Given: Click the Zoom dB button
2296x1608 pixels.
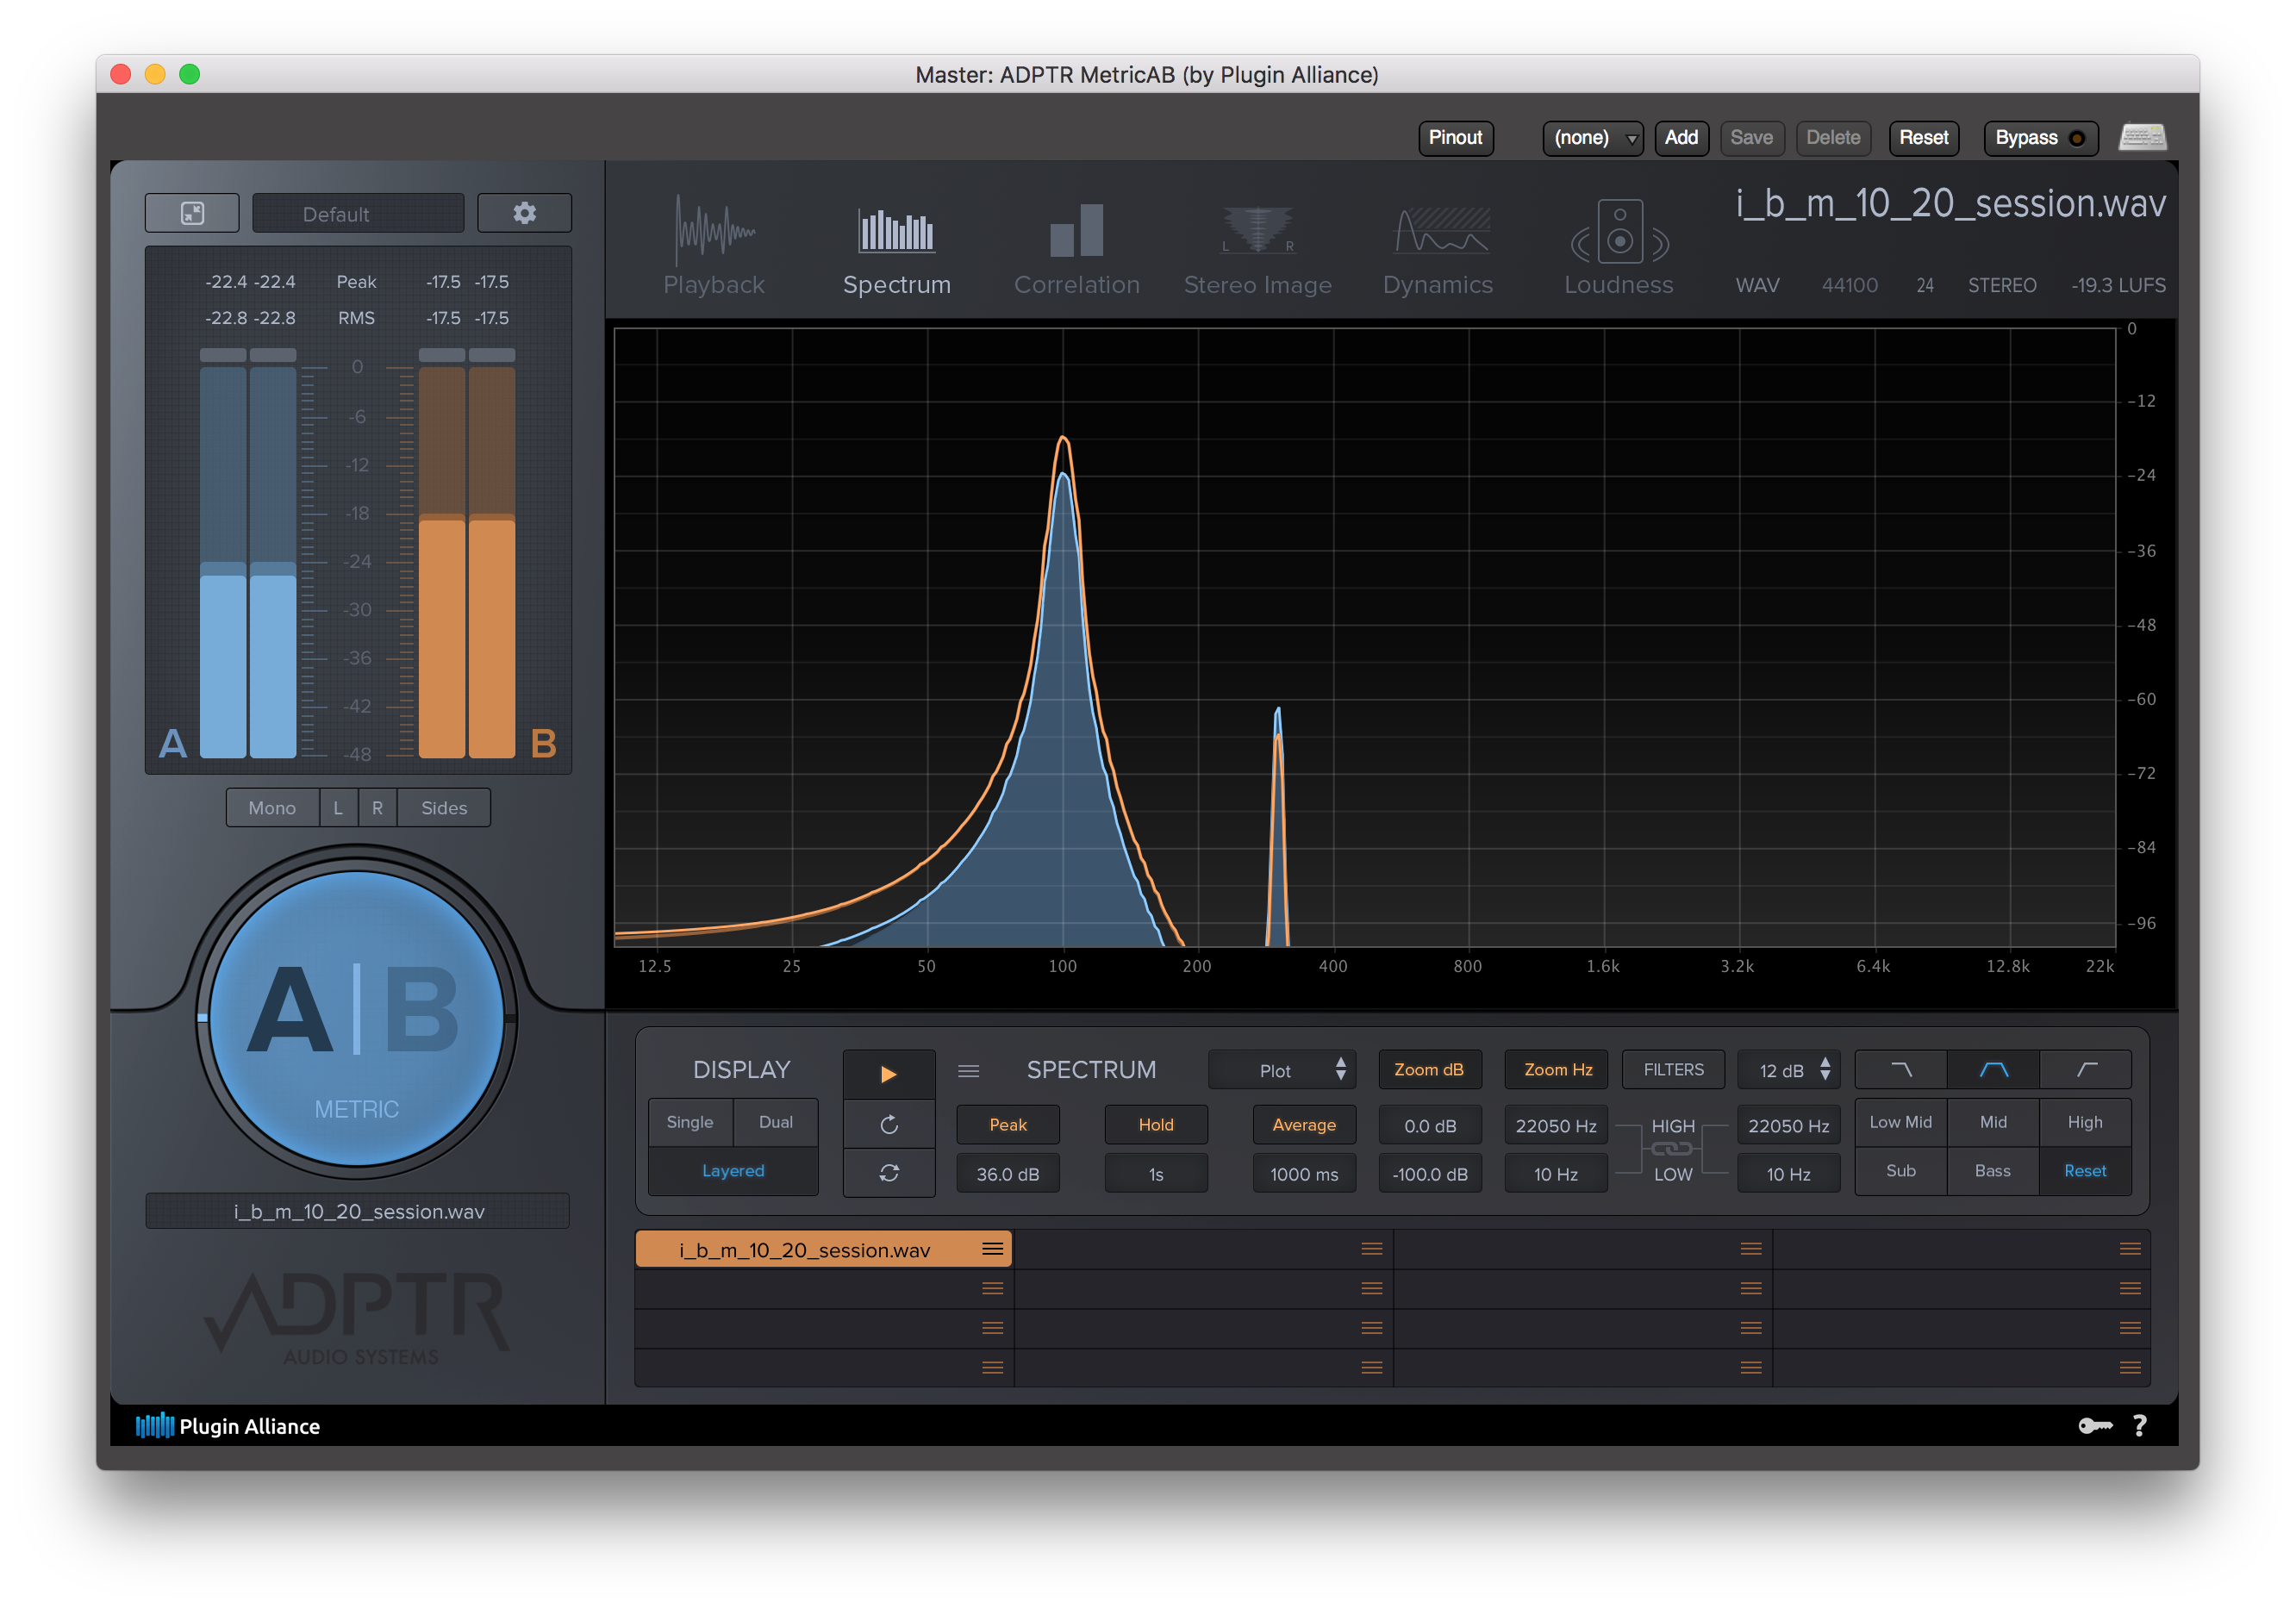Looking at the screenshot, I should [1429, 1070].
